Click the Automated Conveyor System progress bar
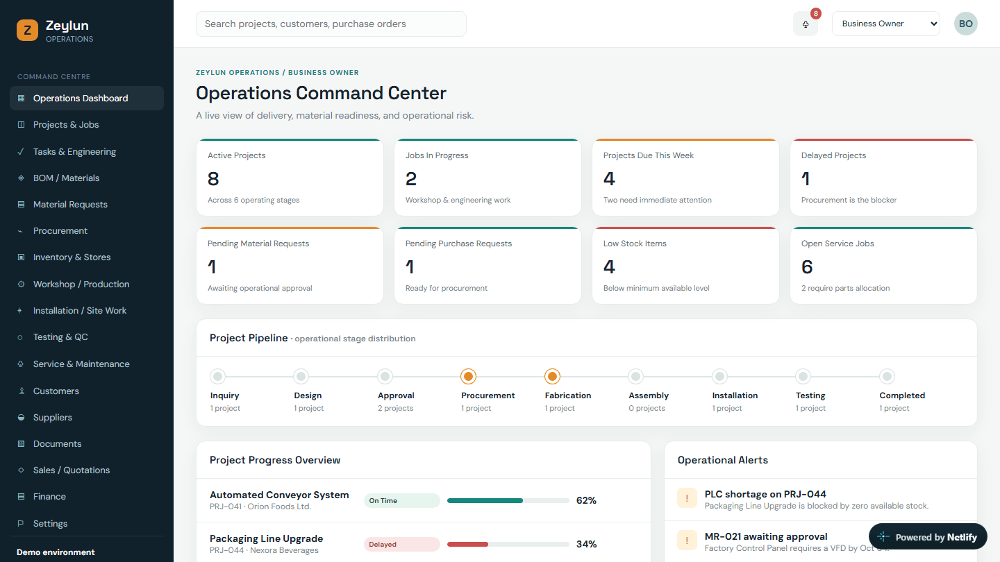This screenshot has height=562, width=1000. 508,500
